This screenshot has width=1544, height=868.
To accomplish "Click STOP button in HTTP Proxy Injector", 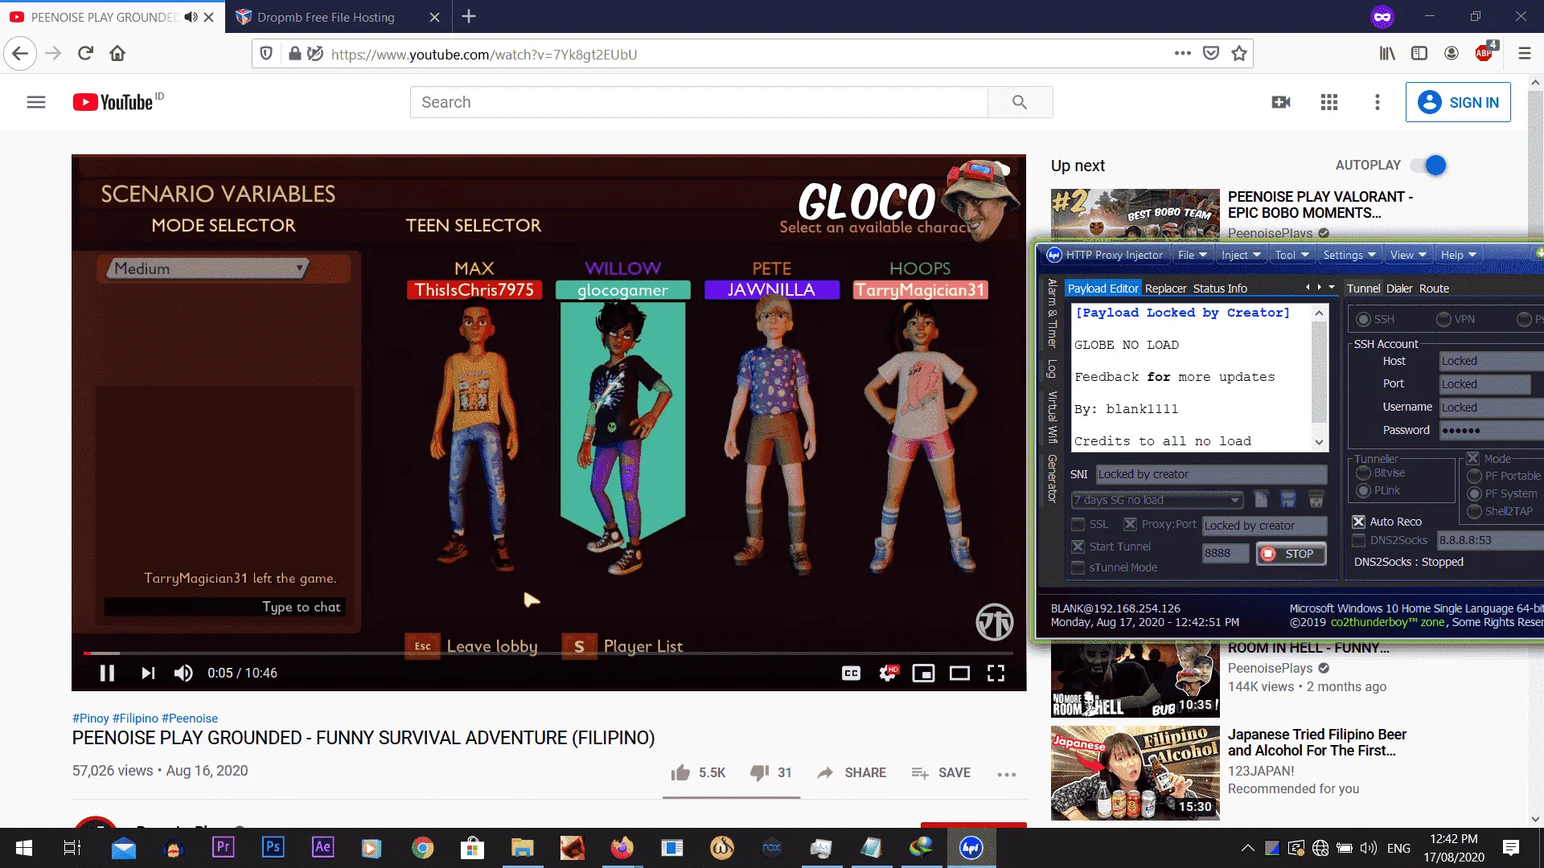I will 1291,554.
